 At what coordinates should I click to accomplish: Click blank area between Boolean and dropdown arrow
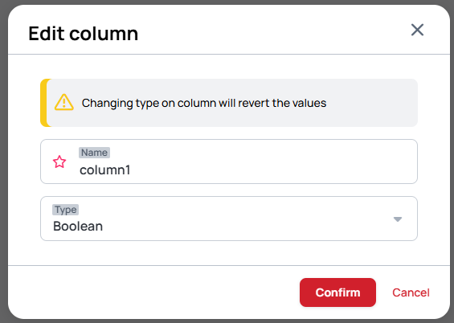coord(246,226)
